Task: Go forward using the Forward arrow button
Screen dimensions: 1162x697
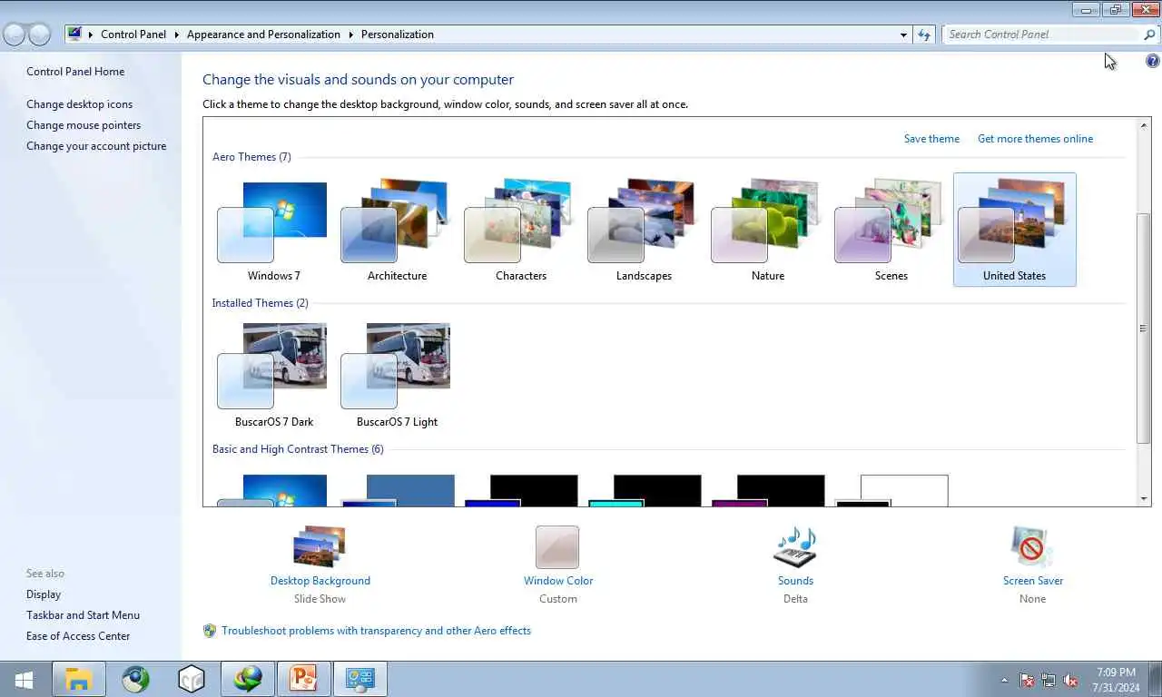Action: click(39, 34)
